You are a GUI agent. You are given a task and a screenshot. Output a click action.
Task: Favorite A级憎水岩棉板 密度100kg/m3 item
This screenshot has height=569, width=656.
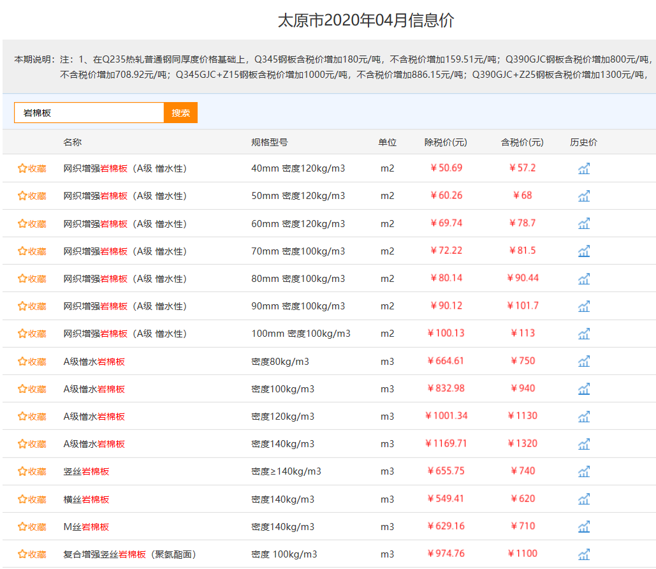[x=32, y=389]
